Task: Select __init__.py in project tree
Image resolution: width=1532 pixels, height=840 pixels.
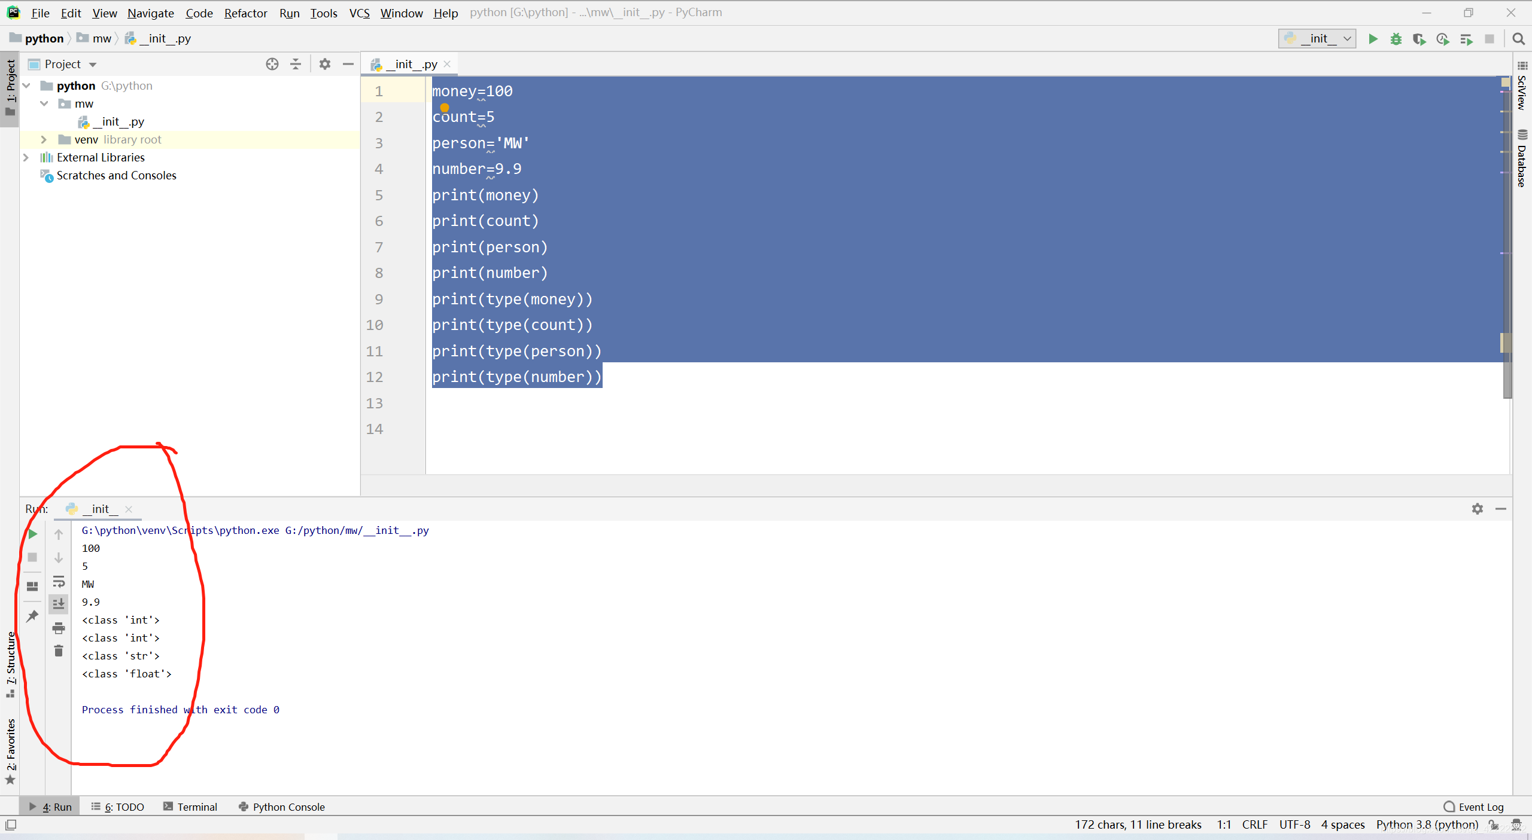Action: (x=111, y=122)
